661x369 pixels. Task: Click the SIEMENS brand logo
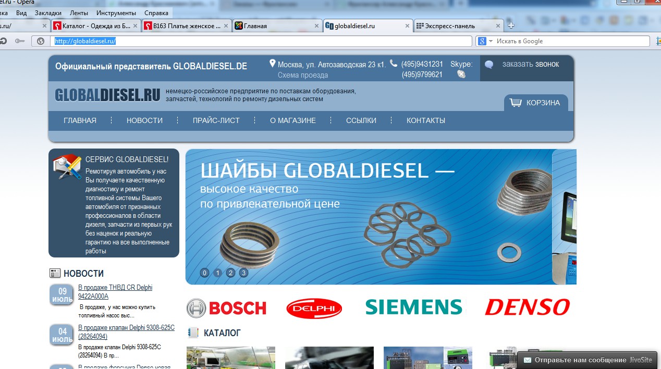(x=414, y=307)
